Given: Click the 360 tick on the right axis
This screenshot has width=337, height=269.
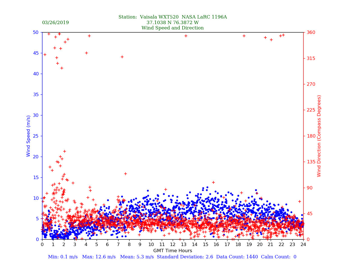Looking at the screenshot, I should (310, 32).
